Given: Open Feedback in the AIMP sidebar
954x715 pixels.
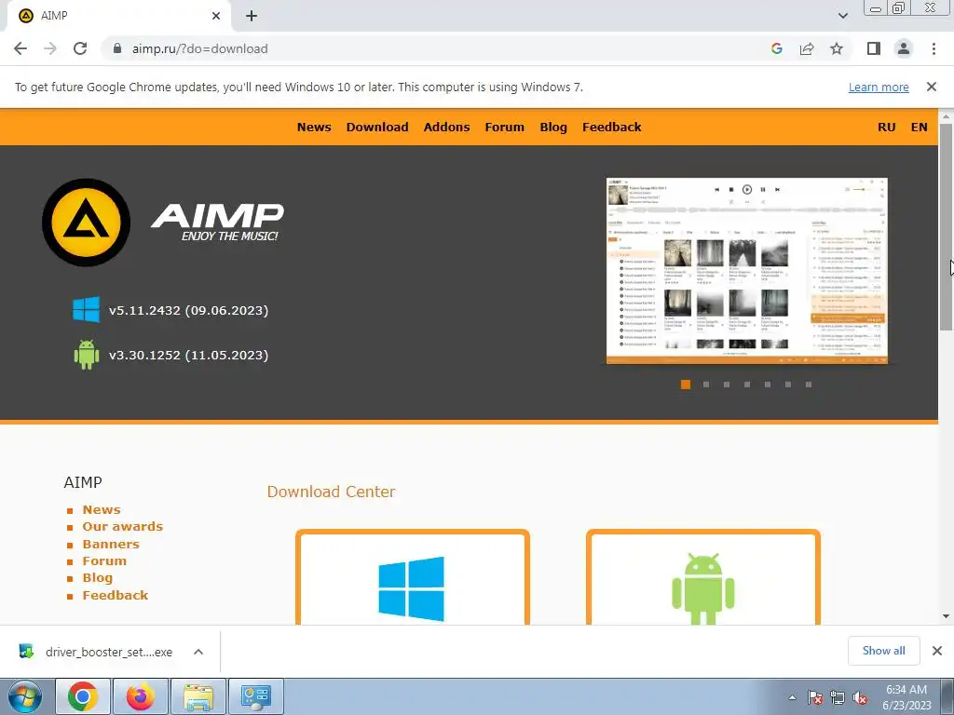Looking at the screenshot, I should click(116, 595).
